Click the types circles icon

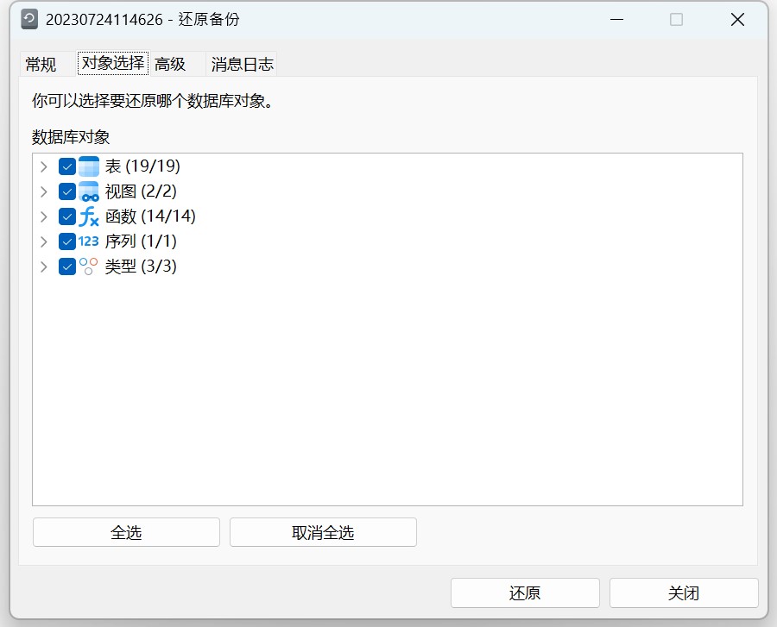pyautogui.click(x=89, y=266)
